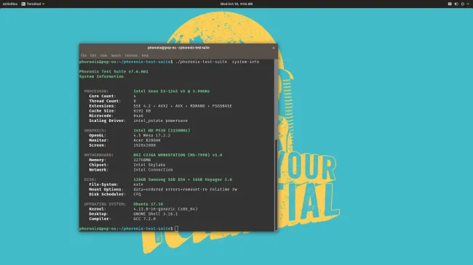Open the Terminal menu in the menu bar

tap(131, 55)
